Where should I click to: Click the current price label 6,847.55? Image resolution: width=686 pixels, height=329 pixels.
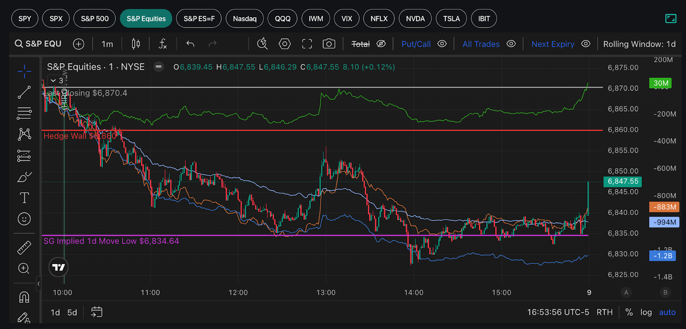pos(623,181)
